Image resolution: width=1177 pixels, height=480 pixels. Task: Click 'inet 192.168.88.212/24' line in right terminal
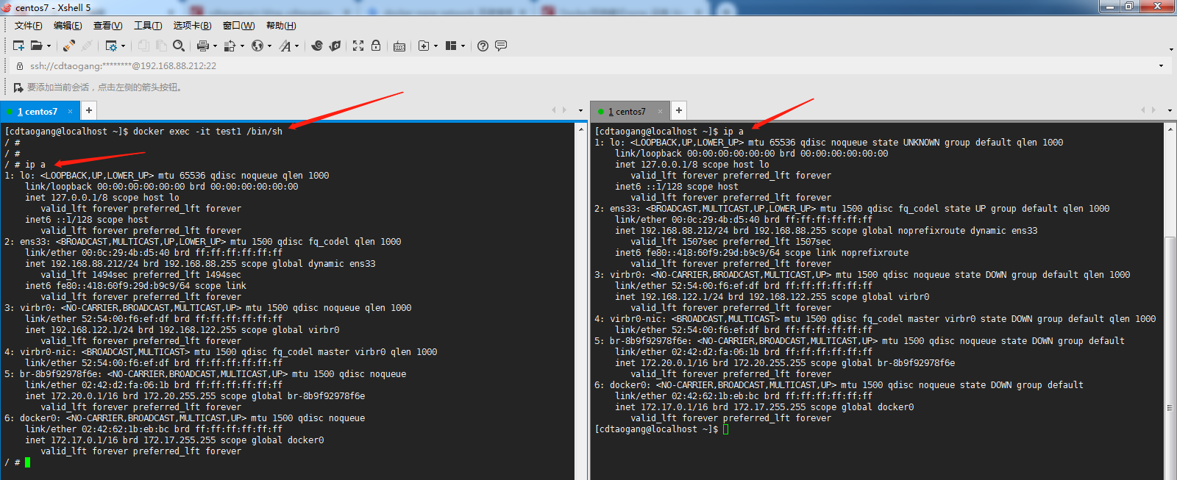(x=826, y=231)
